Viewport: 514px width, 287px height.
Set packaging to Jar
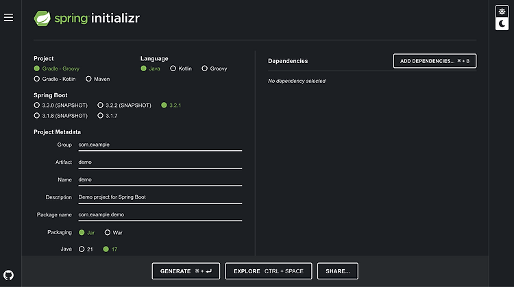click(87, 233)
